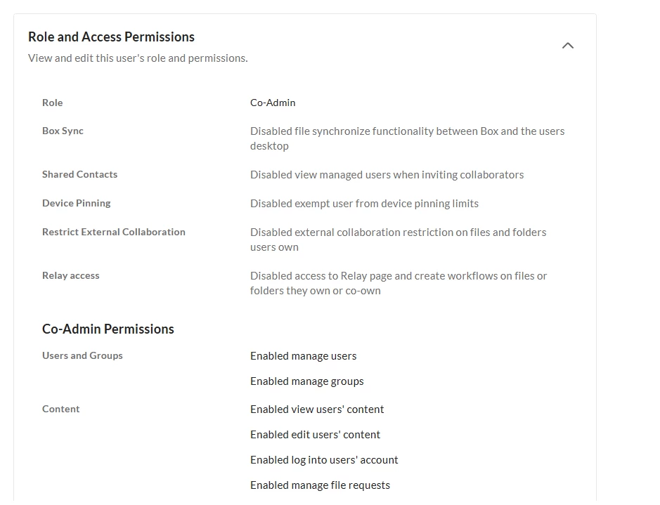Click the Box Sync label
The width and height of the screenshot is (660, 505).
tap(63, 131)
